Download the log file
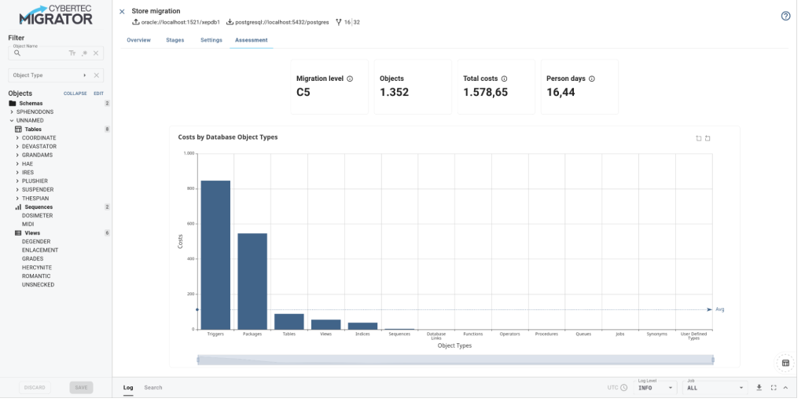This screenshot has width=805, height=402. [759, 387]
